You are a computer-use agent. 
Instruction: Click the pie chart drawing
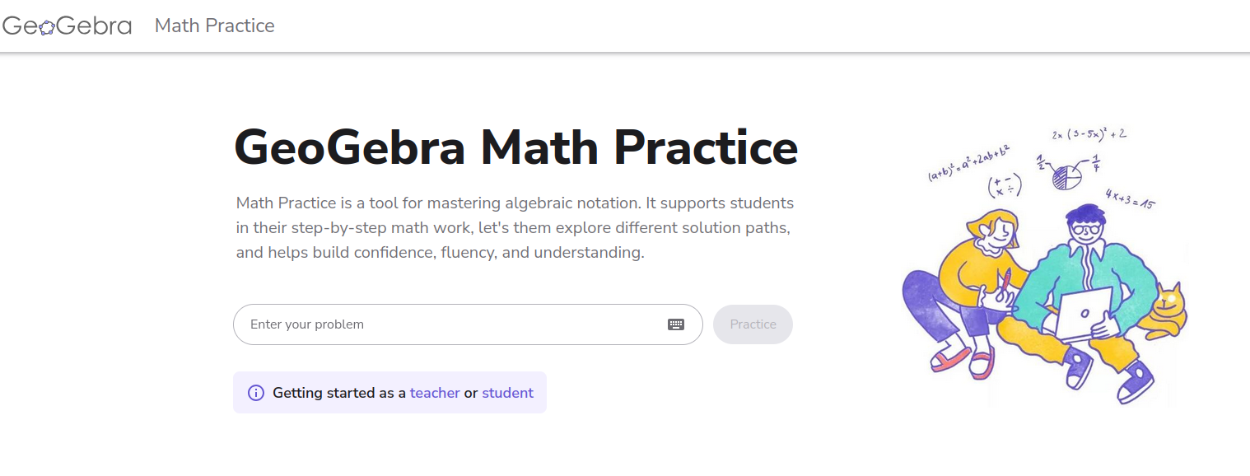(1068, 176)
